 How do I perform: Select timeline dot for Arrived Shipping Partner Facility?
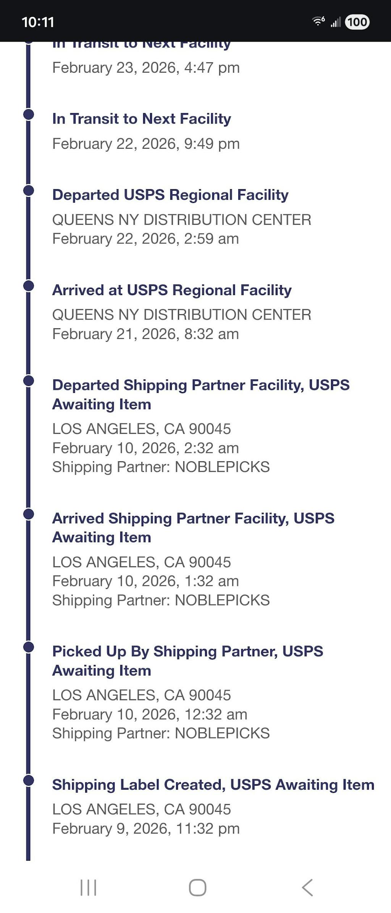pyautogui.click(x=29, y=514)
